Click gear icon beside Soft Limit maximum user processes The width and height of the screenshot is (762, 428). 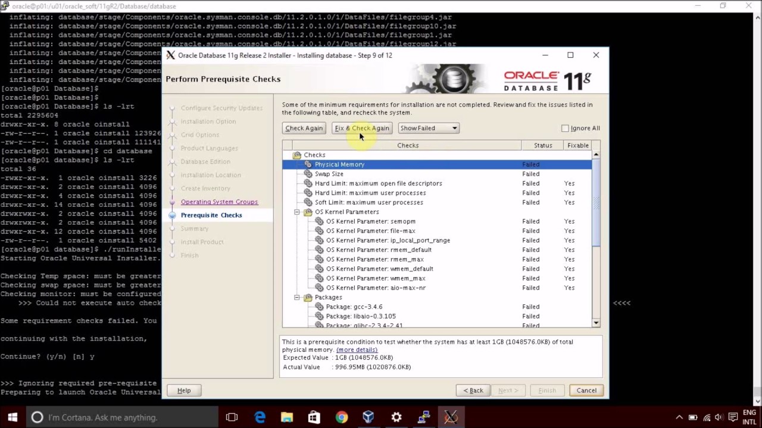click(x=308, y=202)
